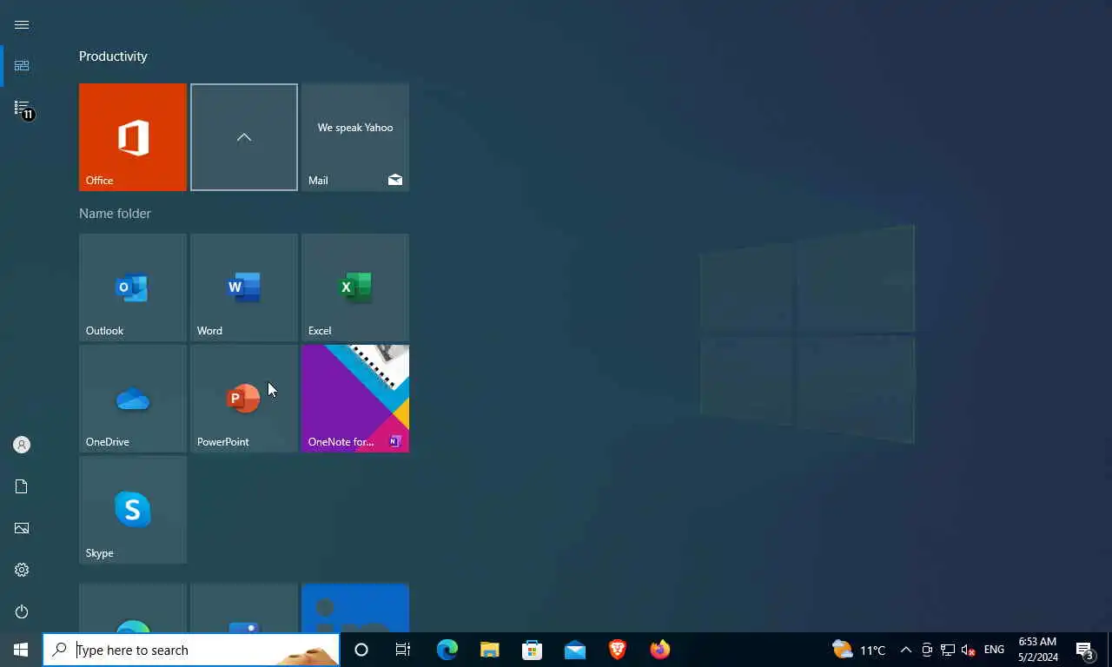Open Cortana from taskbar
Screen dimensions: 1112x667
tap(361, 650)
